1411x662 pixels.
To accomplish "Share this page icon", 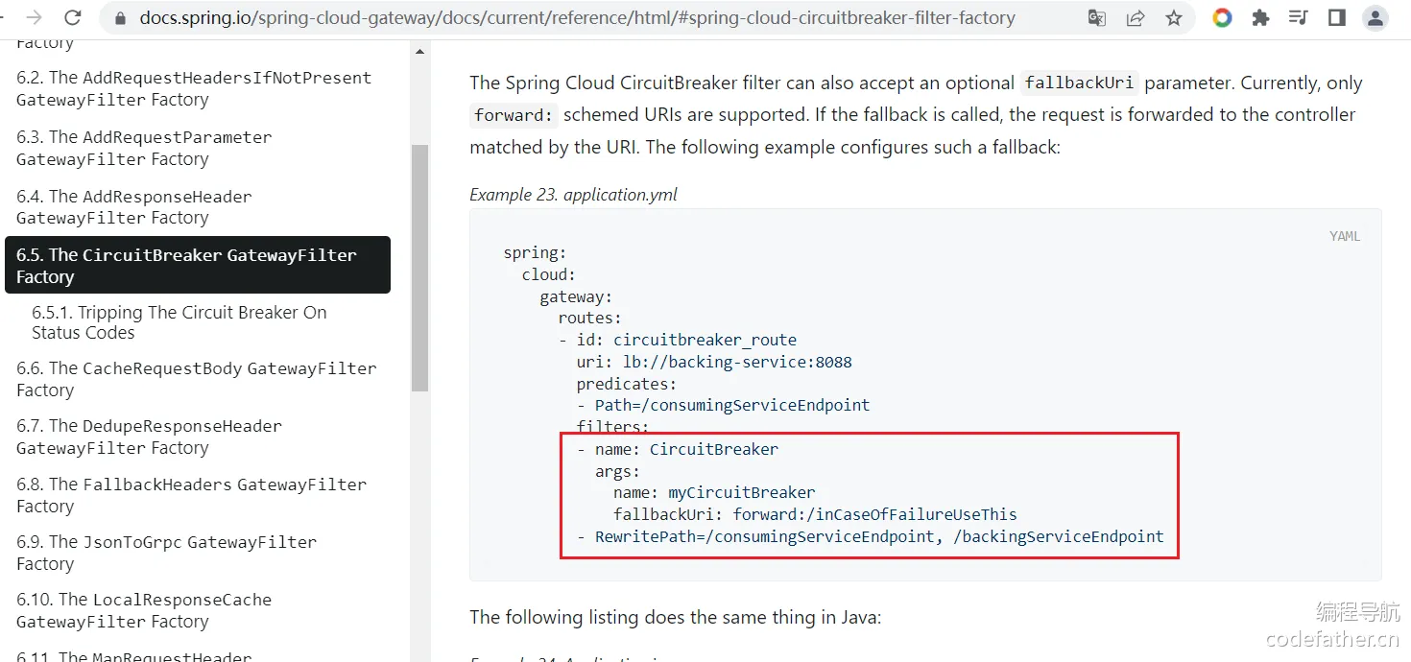I will click(1136, 17).
